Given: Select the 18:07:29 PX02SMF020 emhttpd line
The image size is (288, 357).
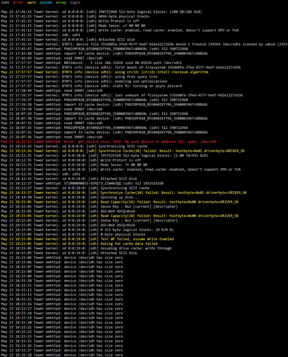Looking at the screenshot, I should (x=94, y=114).
